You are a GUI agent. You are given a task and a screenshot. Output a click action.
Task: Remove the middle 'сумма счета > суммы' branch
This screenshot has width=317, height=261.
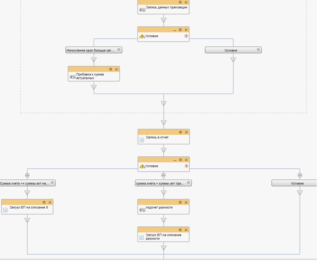point(163,175)
